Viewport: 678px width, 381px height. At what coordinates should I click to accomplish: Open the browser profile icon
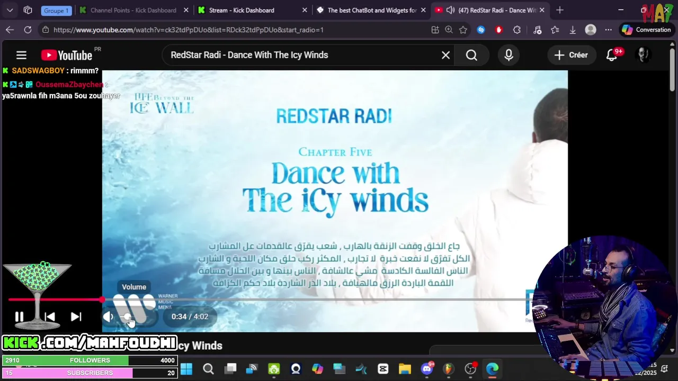point(591,30)
